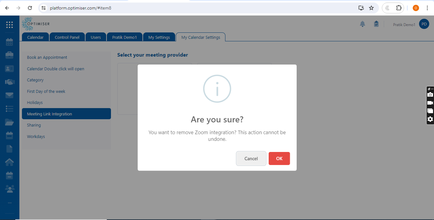Click the video record icon on right panel
Image resolution: width=434 pixels, height=220 pixels.
click(430, 103)
